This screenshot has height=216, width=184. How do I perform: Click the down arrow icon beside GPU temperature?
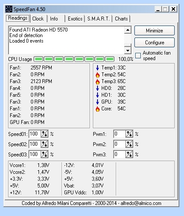coord(98,102)
